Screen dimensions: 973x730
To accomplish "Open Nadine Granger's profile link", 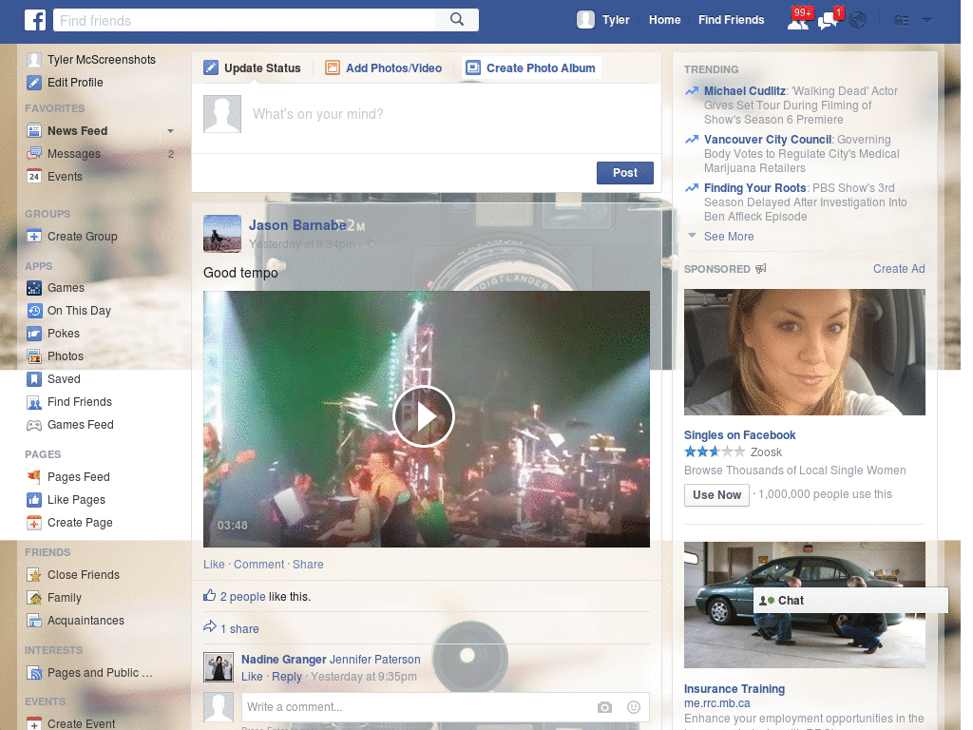I will 283,660.
